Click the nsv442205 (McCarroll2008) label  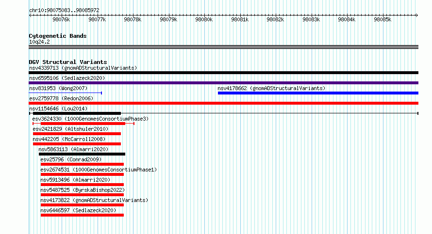pos(69,139)
